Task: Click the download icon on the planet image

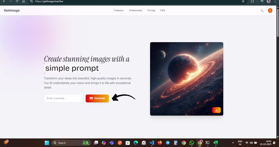Action: click(x=216, y=110)
